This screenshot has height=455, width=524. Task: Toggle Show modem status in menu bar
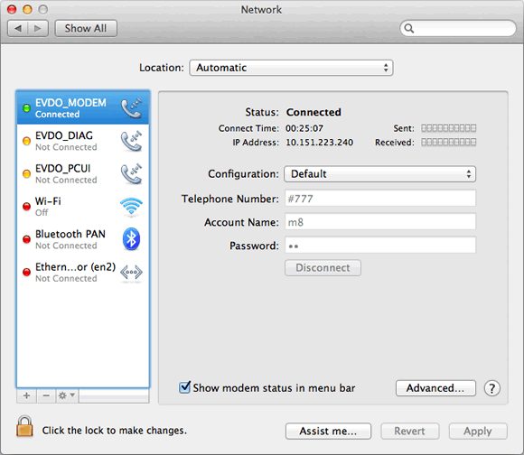tap(184, 387)
